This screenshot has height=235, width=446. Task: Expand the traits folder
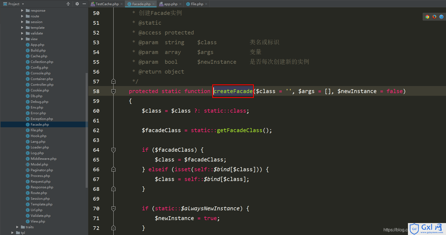tap(17, 227)
